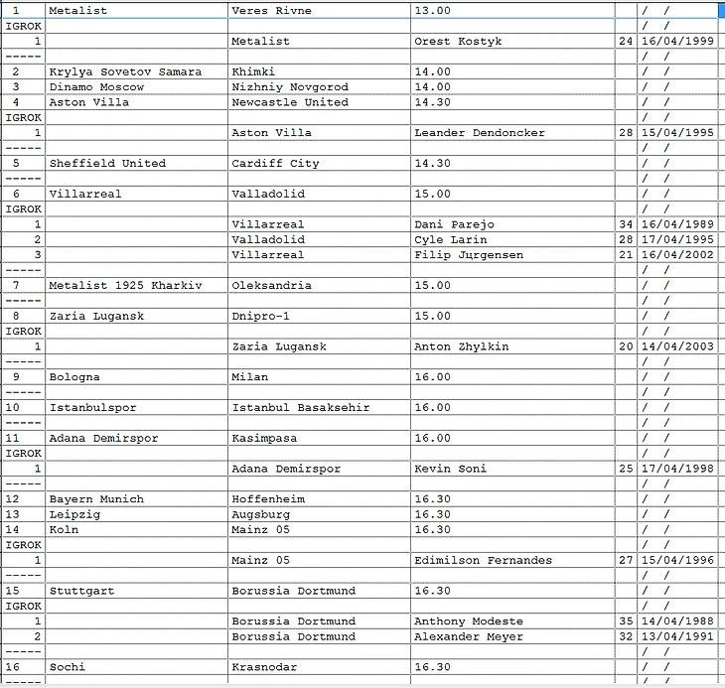Click the Dnipro-1 cell

(319, 316)
